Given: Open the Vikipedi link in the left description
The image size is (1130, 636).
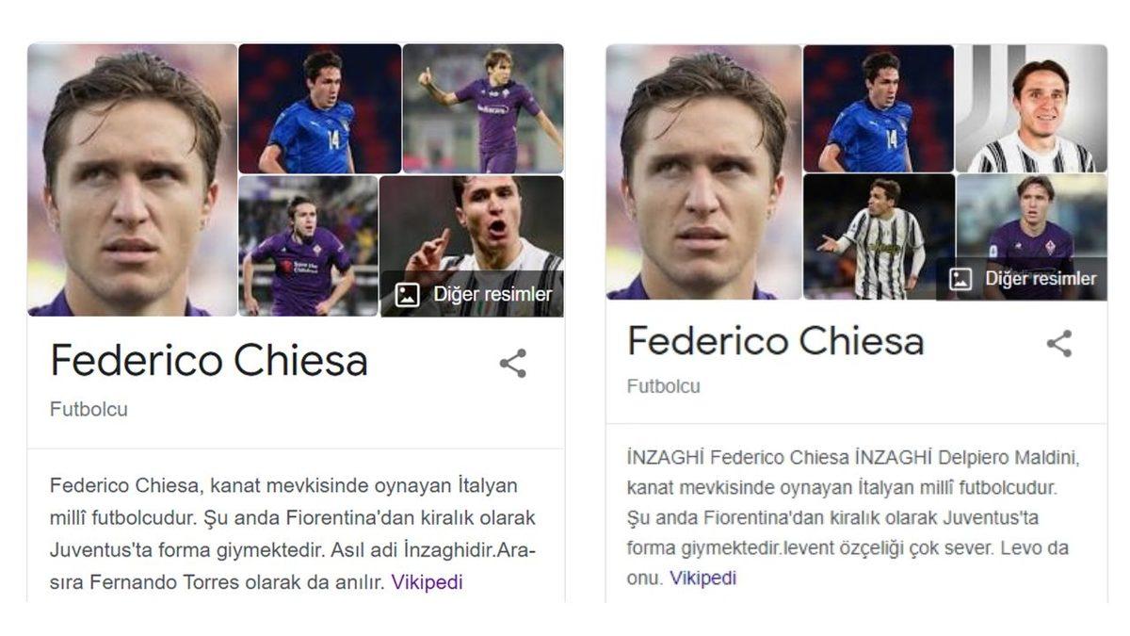Looking at the screenshot, I should click(x=426, y=582).
